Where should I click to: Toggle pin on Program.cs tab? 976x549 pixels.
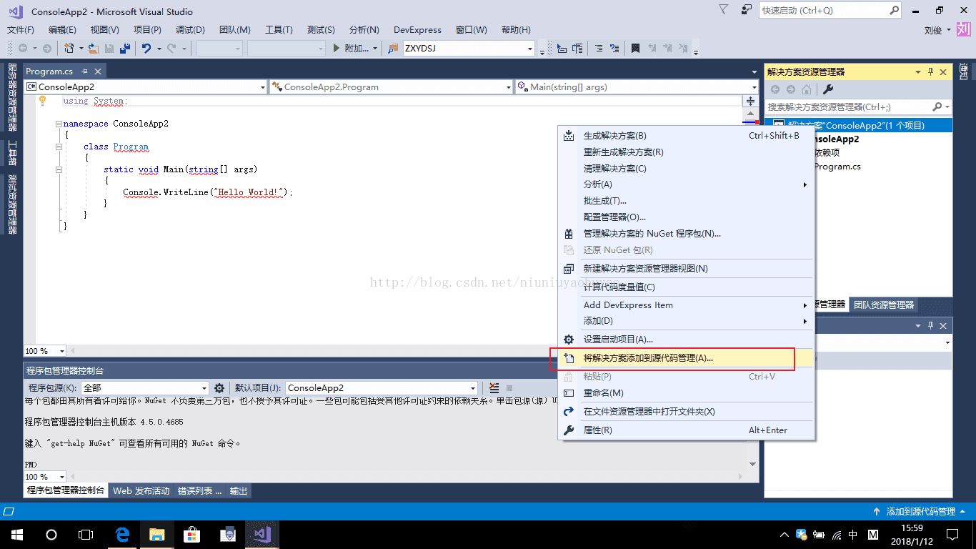[84, 71]
